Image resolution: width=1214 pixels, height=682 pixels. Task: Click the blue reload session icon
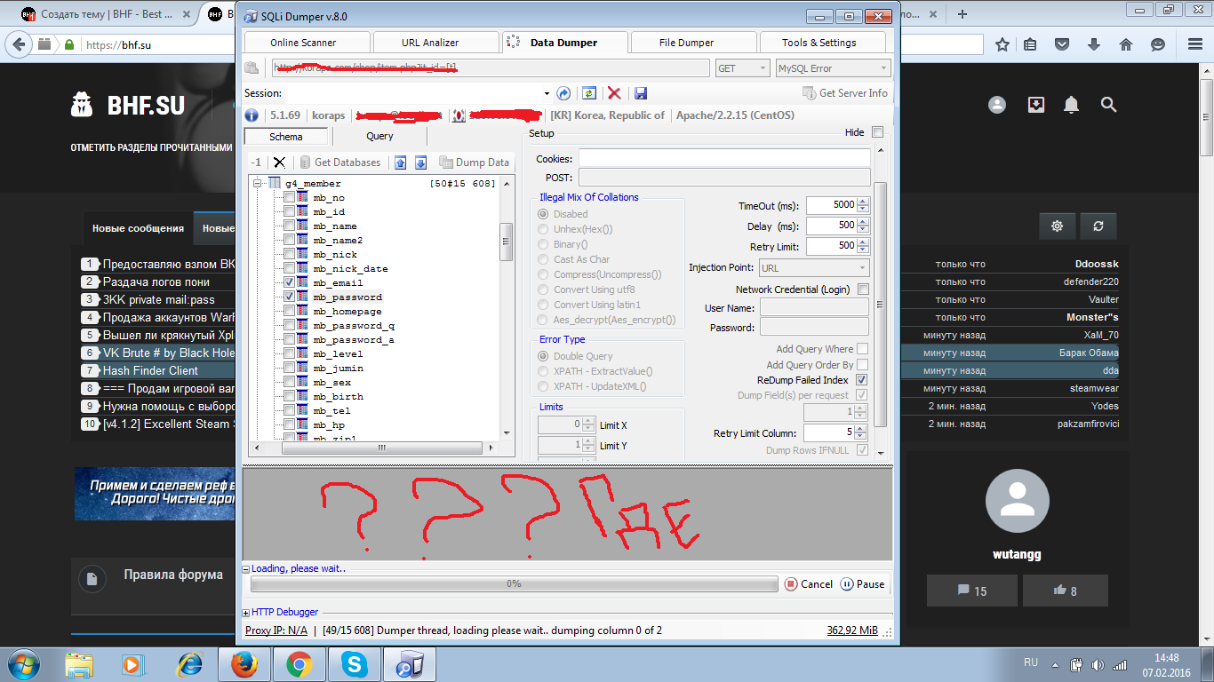(x=563, y=93)
